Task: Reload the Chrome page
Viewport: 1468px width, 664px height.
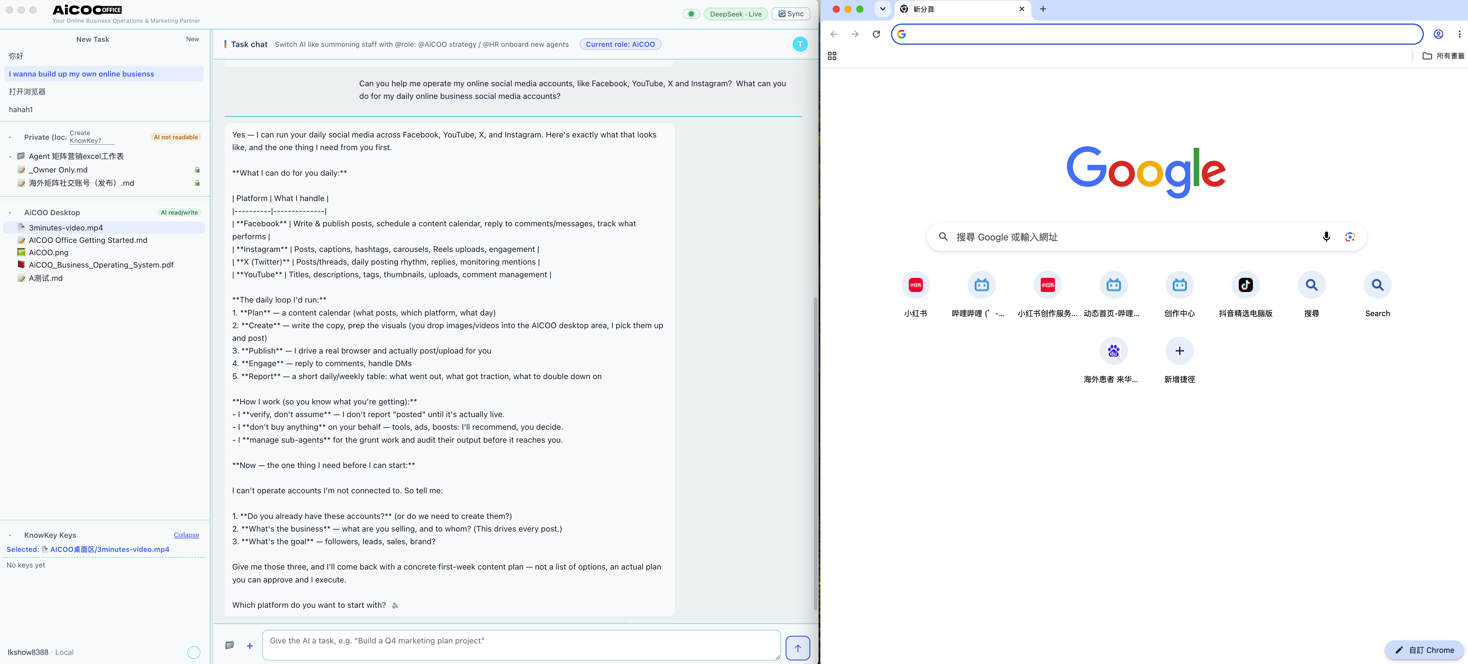Action: pos(876,34)
